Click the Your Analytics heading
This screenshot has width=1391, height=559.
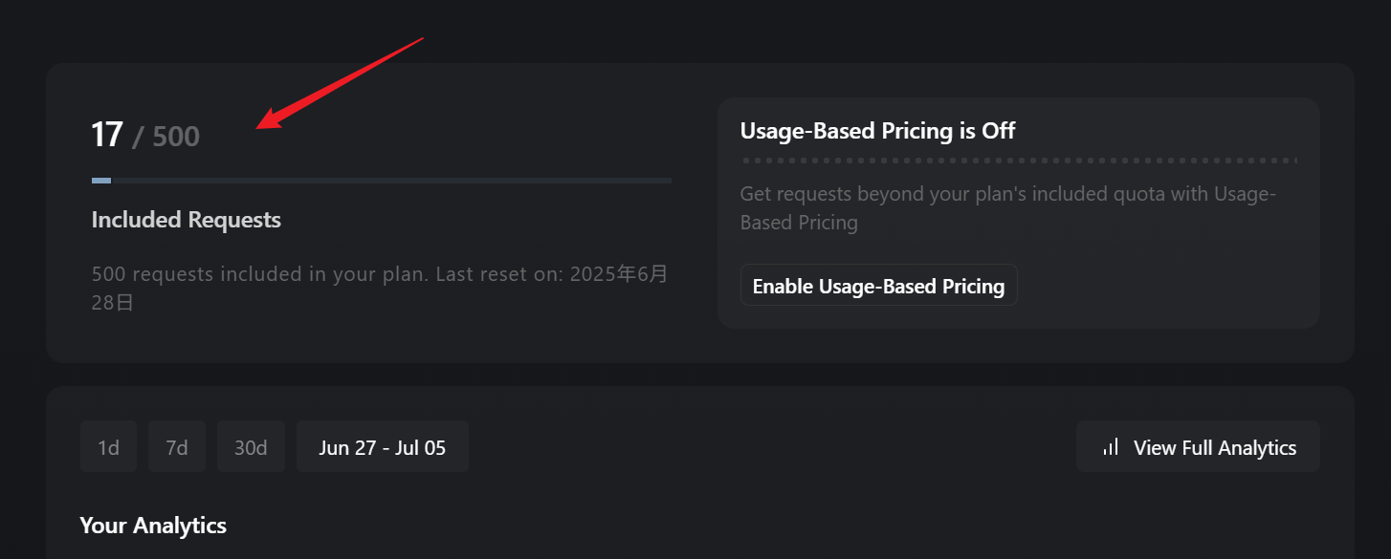(x=153, y=526)
